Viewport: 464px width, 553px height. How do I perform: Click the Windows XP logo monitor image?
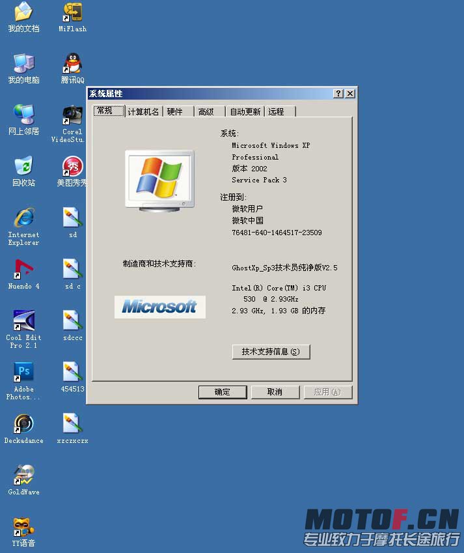[160, 181]
